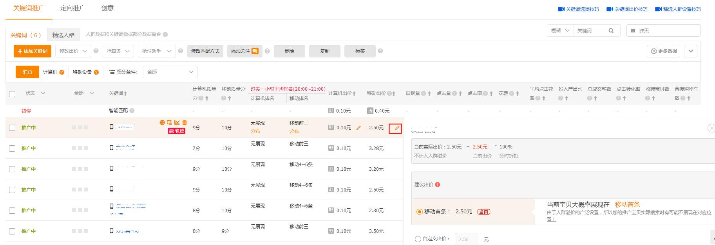Screen dimensions: 715x245
Task: Select 移动设备 view tab
Action: 86,72
